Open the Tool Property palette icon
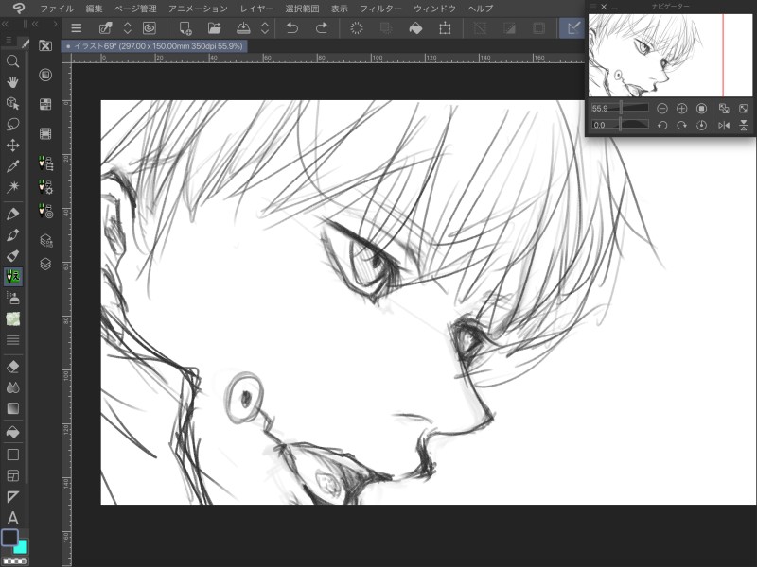Image resolution: width=757 pixels, height=567 pixels. pyautogui.click(x=45, y=187)
